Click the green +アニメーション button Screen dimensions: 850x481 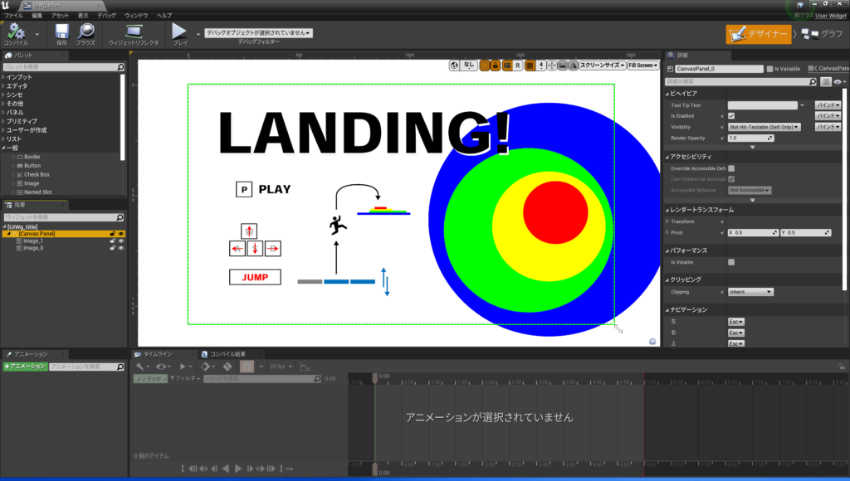click(x=25, y=366)
